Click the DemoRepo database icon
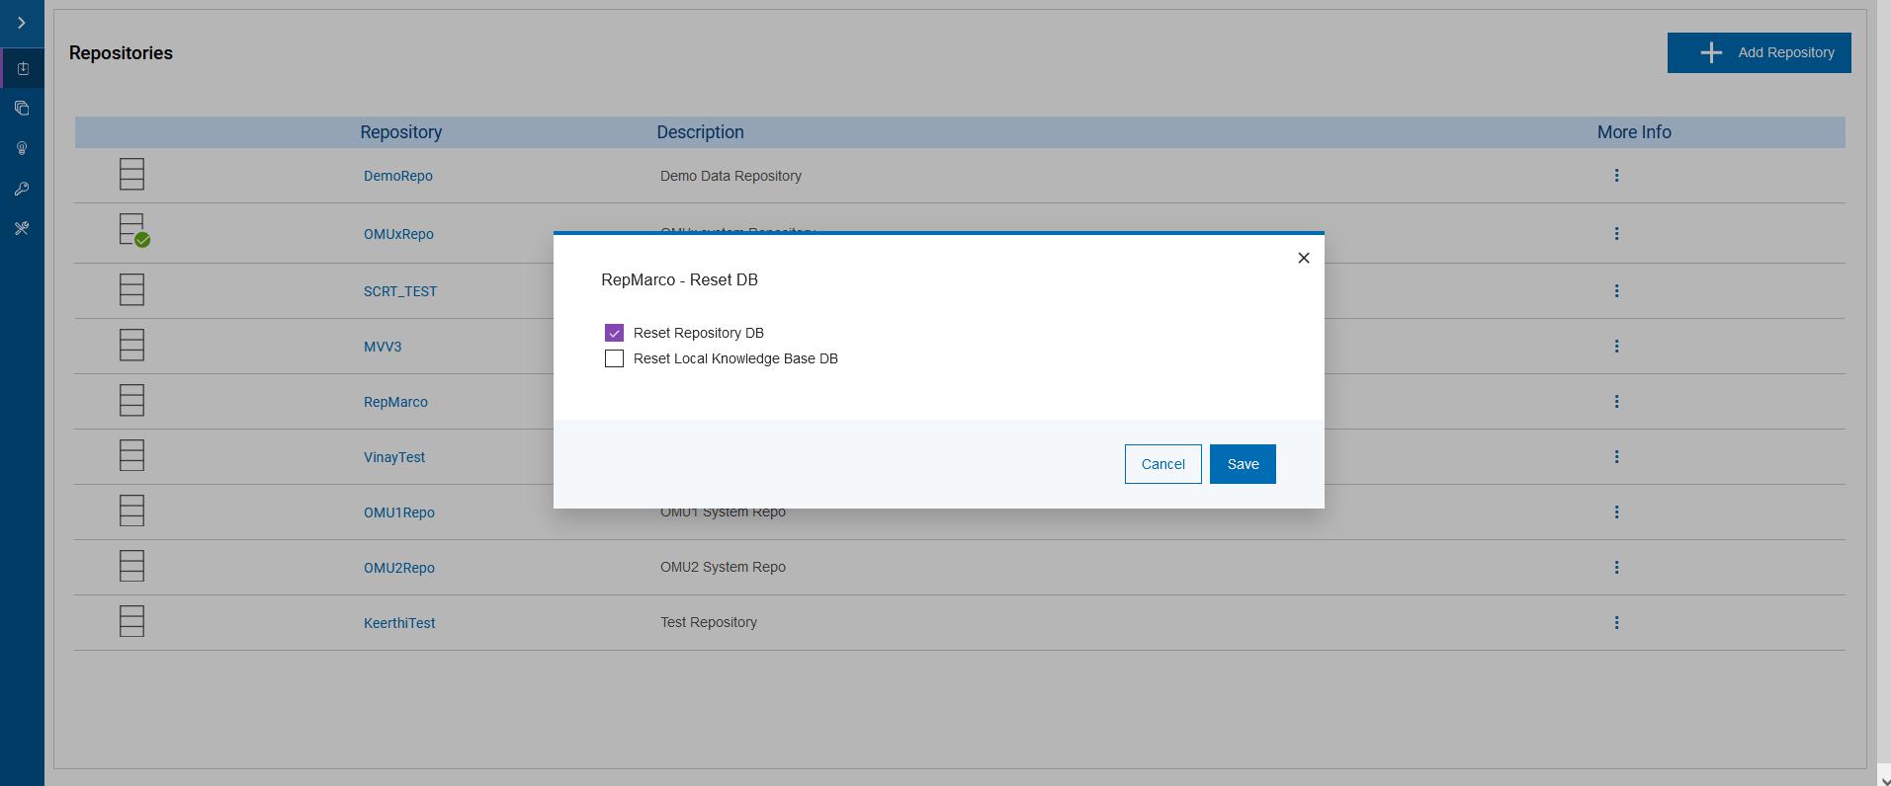1891x786 pixels. pyautogui.click(x=131, y=175)
